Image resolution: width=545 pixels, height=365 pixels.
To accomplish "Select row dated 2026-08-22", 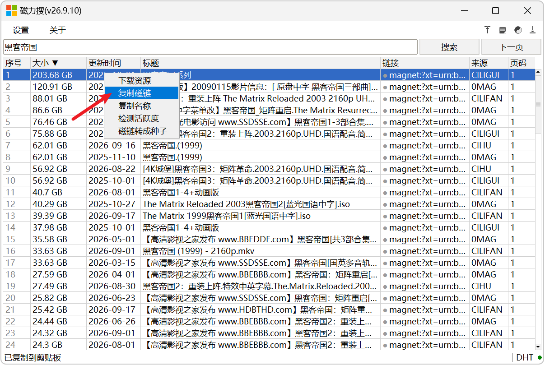I will coord(269,169).
